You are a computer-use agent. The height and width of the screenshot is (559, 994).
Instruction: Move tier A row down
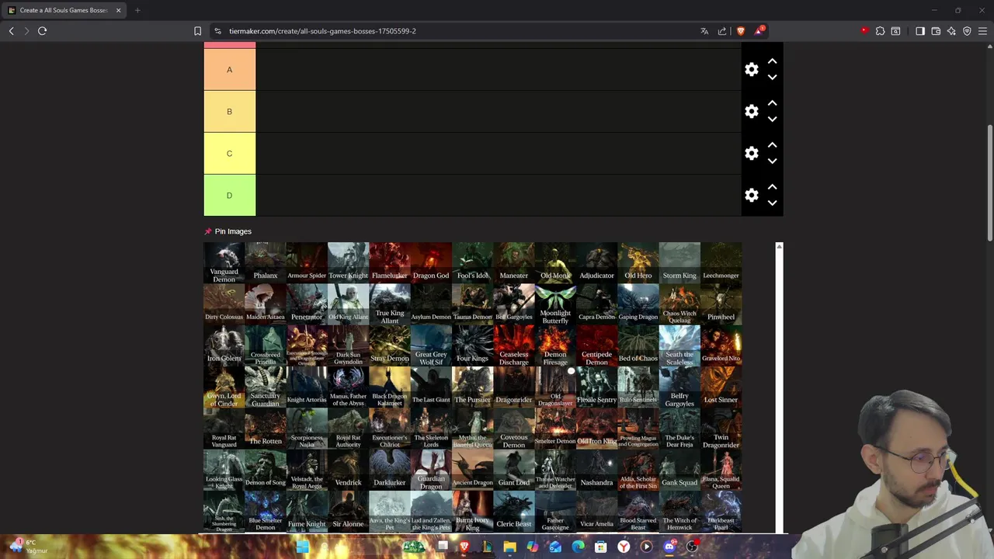tap(772, 77)
